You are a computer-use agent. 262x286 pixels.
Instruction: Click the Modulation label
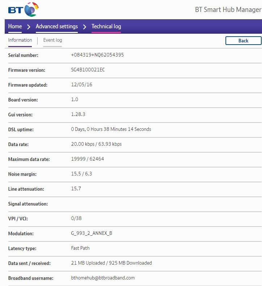(21, 234)
